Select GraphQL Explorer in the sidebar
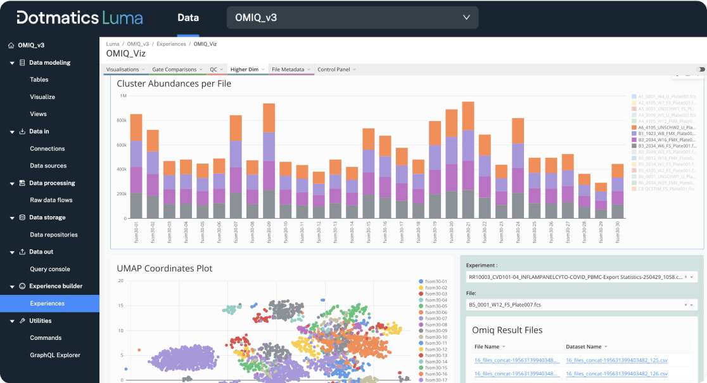Viewport: 707px width, 383px height. (x=55, y=355)
